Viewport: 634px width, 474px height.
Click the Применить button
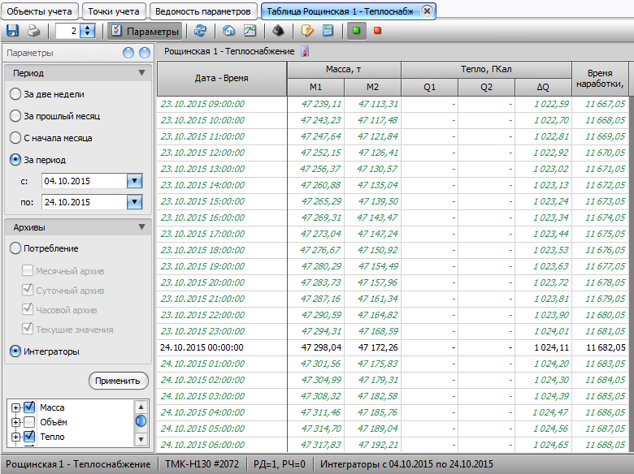[x=118, y=381]
